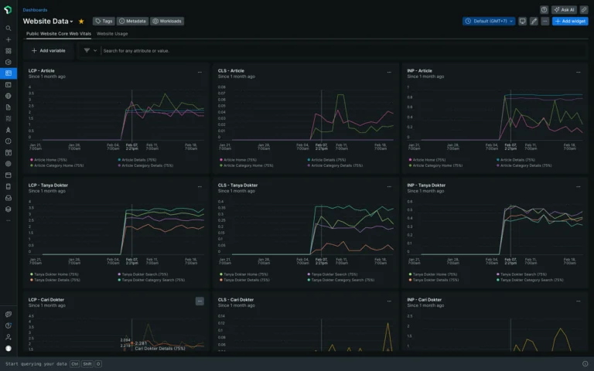The image size is (594, 371).
Task: Click the Add widget button
Action: click(x=570, y=21)
